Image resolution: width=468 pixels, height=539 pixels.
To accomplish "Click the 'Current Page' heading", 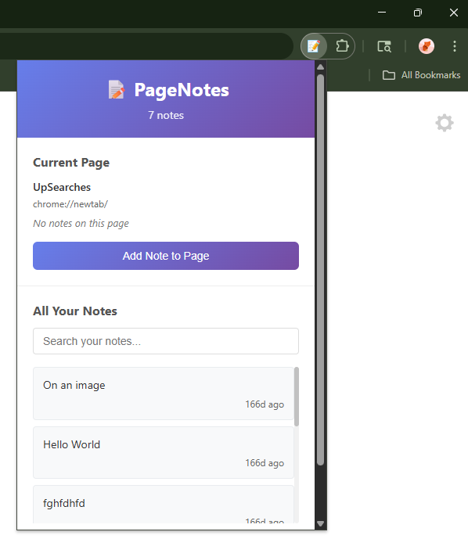I will (71, 163).
